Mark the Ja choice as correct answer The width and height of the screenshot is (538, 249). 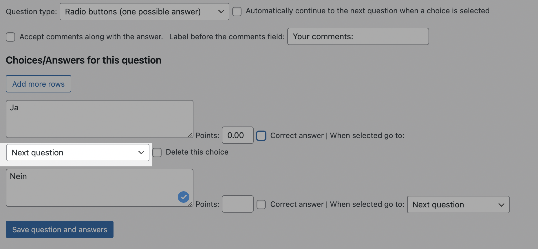261,135
